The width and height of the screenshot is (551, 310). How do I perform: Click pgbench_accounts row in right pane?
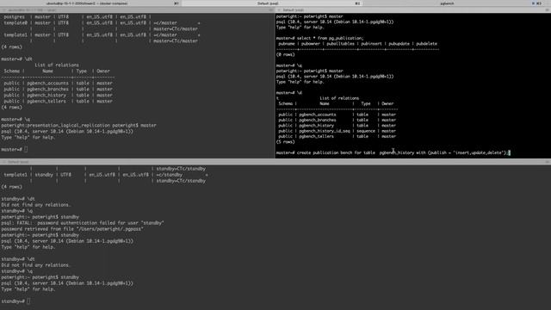(x=337, y=115)
